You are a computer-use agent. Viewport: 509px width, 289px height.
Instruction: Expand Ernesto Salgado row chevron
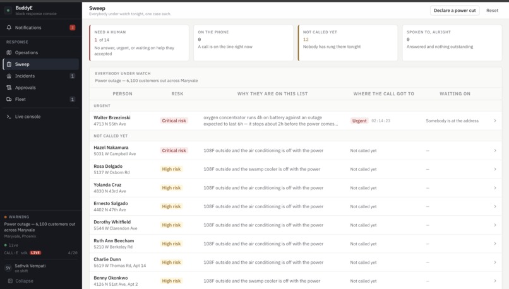[495, 206]
